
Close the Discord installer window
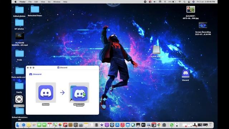pyautogui.click(x=28, y=68)
